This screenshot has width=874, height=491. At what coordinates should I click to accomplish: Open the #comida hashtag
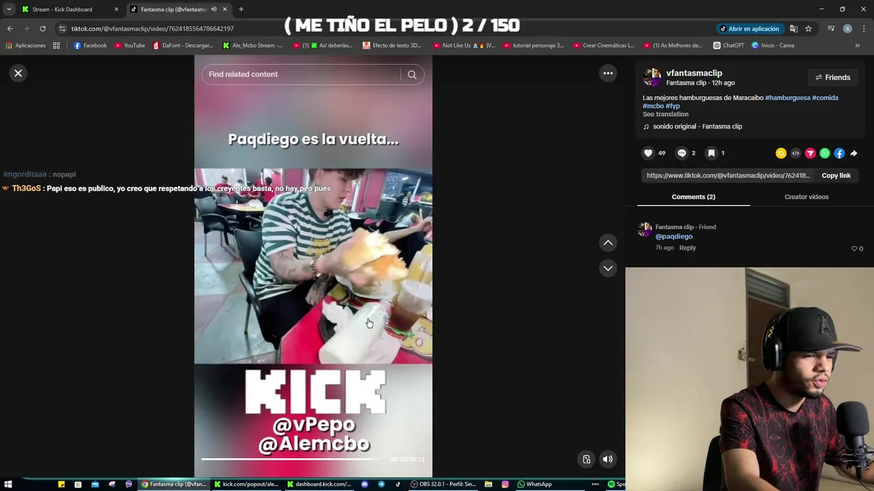[825, 98]
